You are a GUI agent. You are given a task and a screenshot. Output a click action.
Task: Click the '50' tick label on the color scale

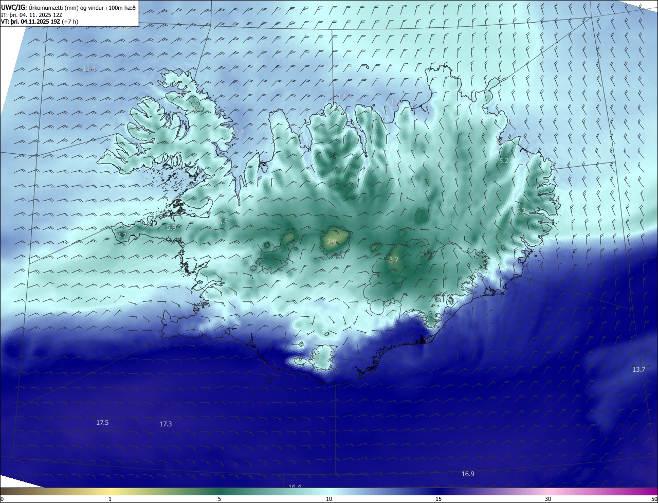[x=654, y=499]
